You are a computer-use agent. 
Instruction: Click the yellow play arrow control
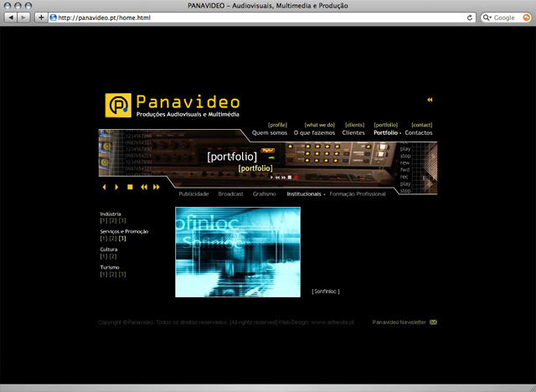point(116,187)
